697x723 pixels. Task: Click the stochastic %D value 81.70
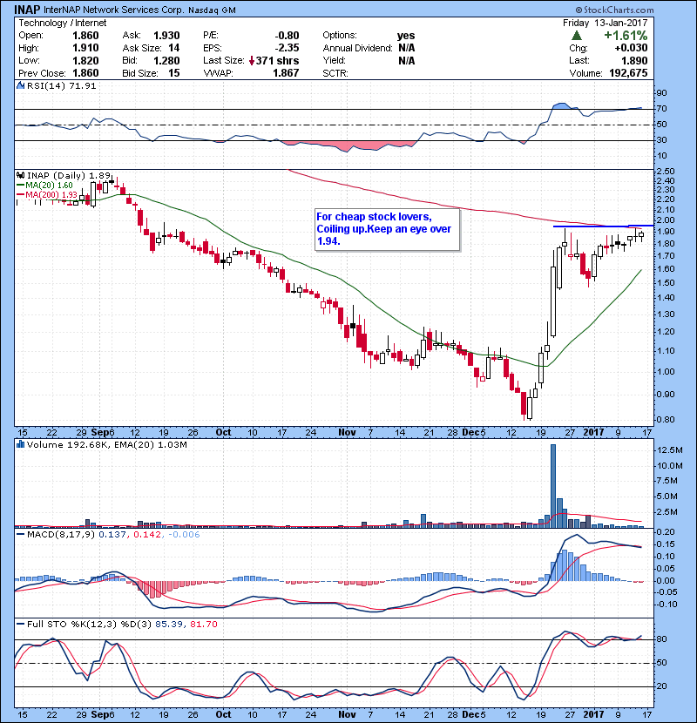click(203, 624)
